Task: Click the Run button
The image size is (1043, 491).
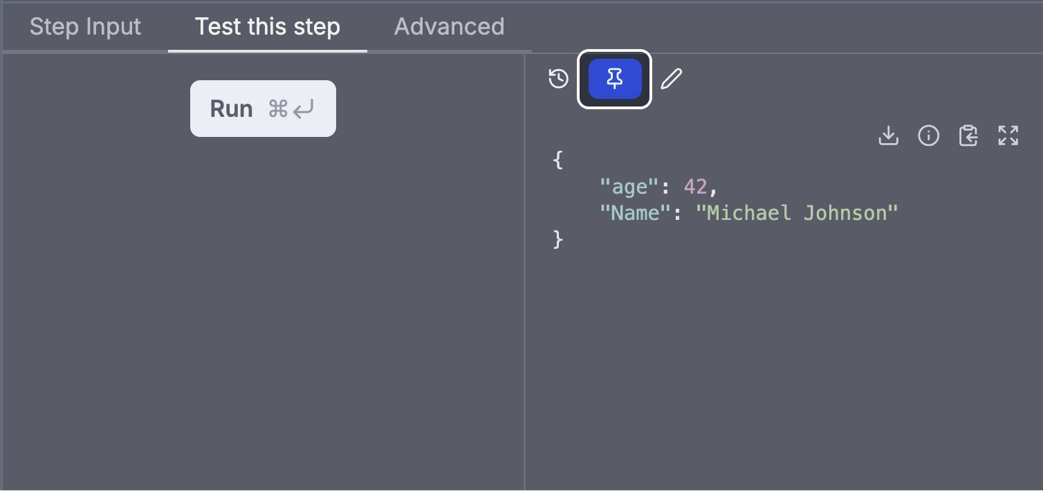Action: (x=263, y=109)
